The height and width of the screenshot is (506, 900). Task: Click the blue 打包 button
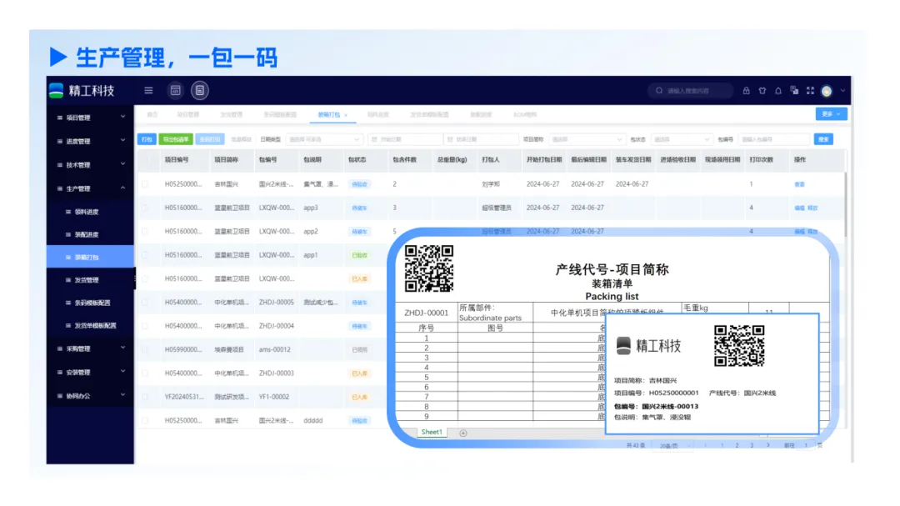point(147,139)
